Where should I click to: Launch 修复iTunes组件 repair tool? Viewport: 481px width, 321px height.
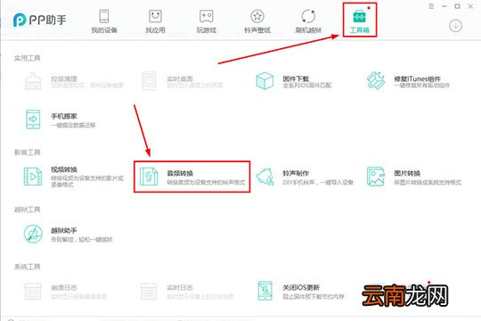408,81
